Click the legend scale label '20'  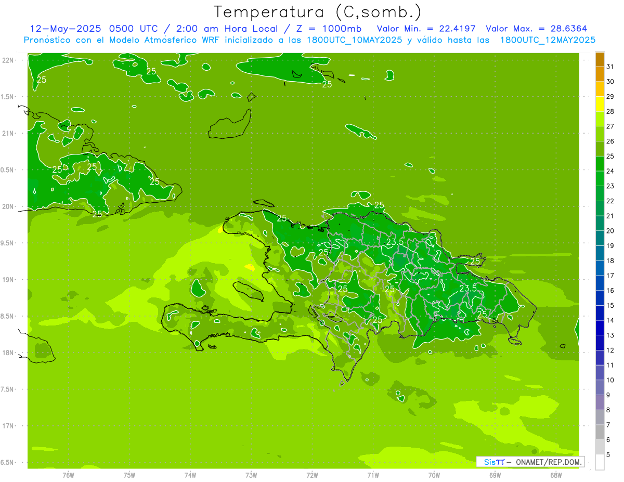pyautogui.click(x=610, y=231)
